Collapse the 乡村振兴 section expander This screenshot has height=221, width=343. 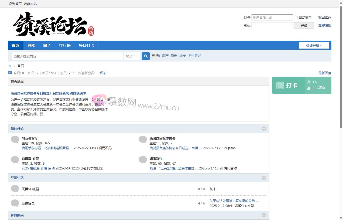coord(264,215)
